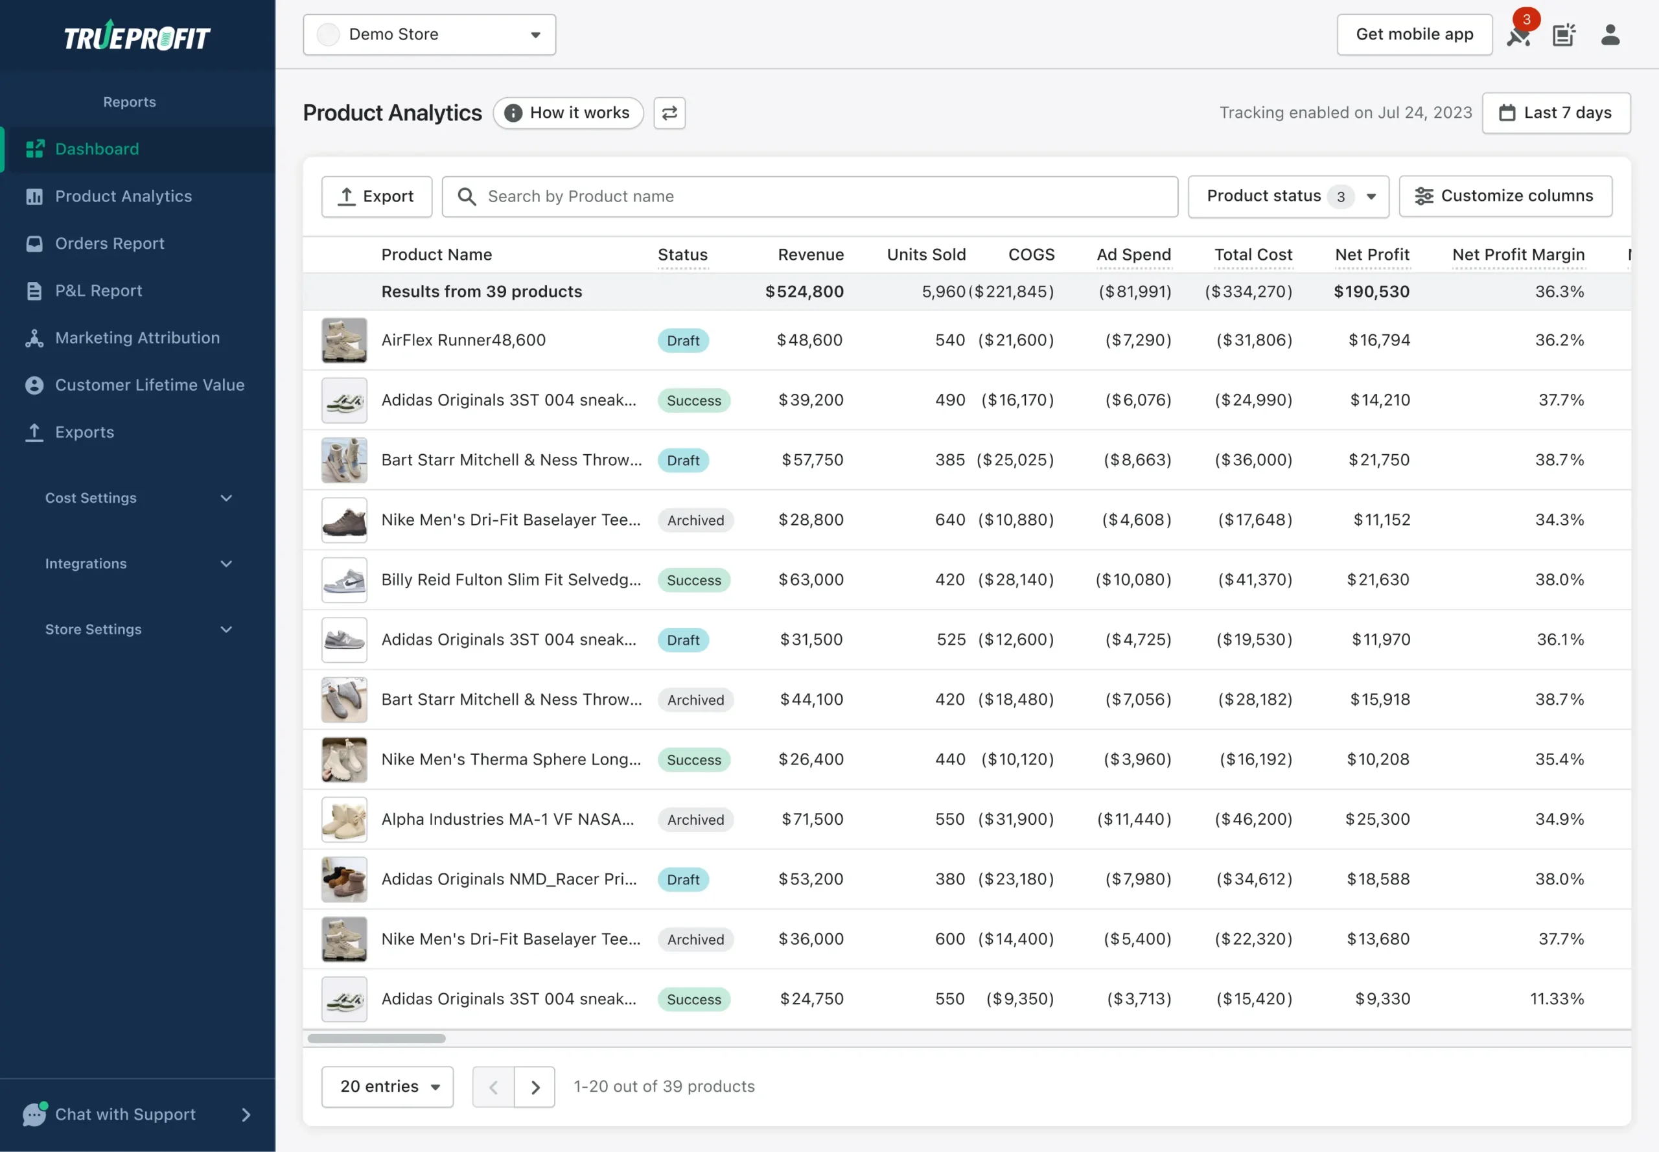Viewport: 1659px width, 1152px height.
Task: Click the $71,500 revenue cell
Action: 812,819
